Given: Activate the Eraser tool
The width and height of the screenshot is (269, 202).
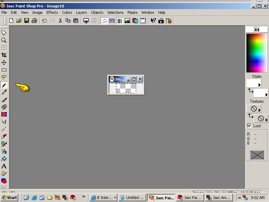Looking at the screenshot, I should pos(4,136).
